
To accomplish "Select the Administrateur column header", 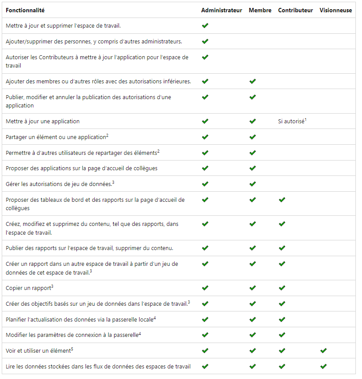I will (x=222, y=10).
